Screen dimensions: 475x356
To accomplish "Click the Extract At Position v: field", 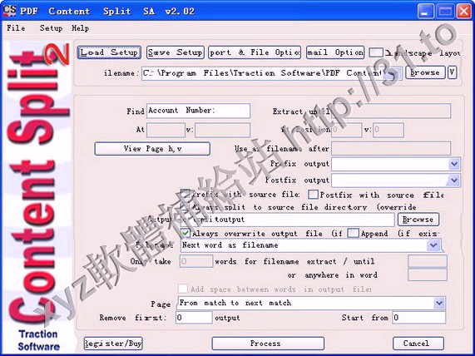I will pos(388,130).
